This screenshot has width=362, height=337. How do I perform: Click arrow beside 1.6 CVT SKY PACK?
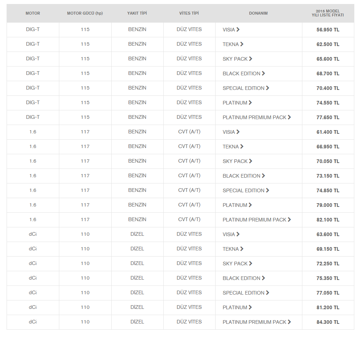click(250, 161)
